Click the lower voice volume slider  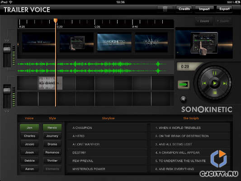pyautogui.click(x=7, y=90)
